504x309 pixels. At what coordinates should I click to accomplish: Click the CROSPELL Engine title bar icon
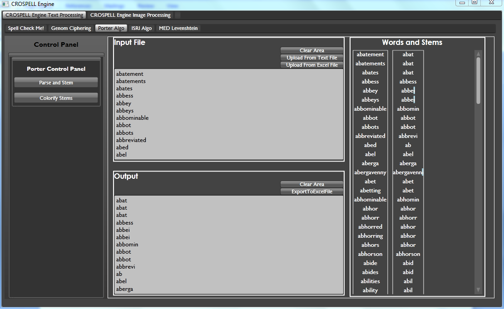(x=5, y=4)
